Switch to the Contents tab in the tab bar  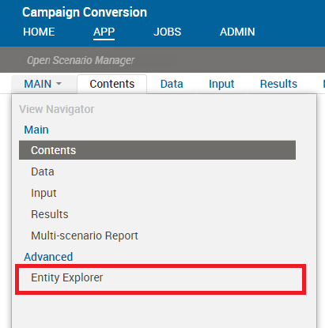(112, 84)
